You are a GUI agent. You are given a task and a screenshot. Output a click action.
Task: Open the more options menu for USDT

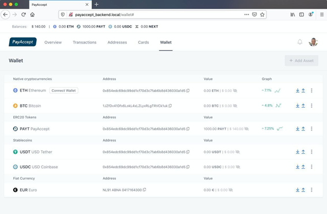(x=311, y=152)
